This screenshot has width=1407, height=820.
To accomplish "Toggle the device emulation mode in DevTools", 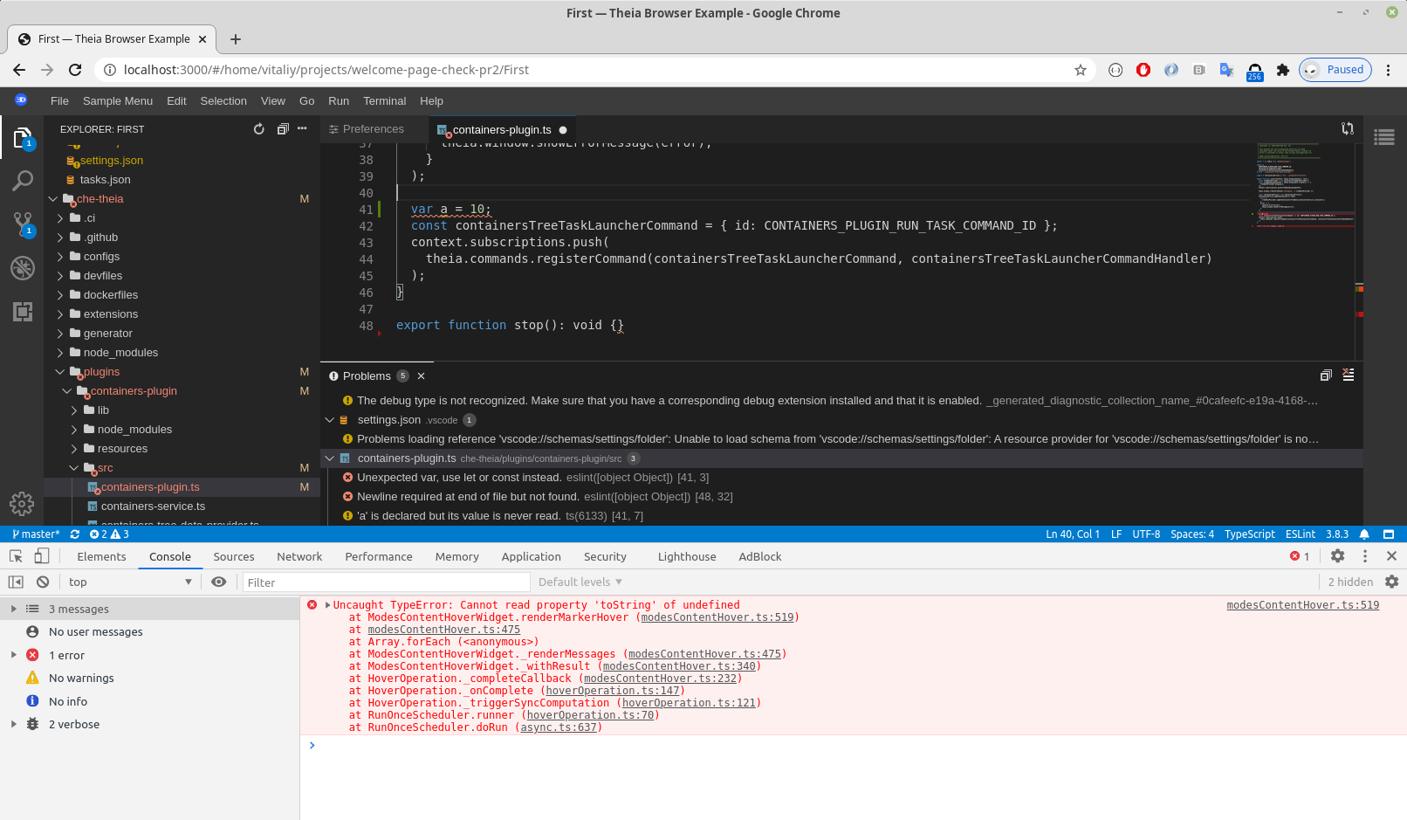I will (x=40, y=556).
